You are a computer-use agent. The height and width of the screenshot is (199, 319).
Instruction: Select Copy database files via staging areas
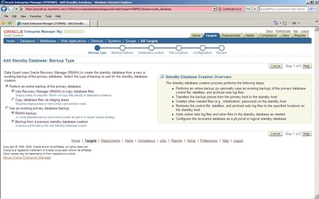coord(13,99)
